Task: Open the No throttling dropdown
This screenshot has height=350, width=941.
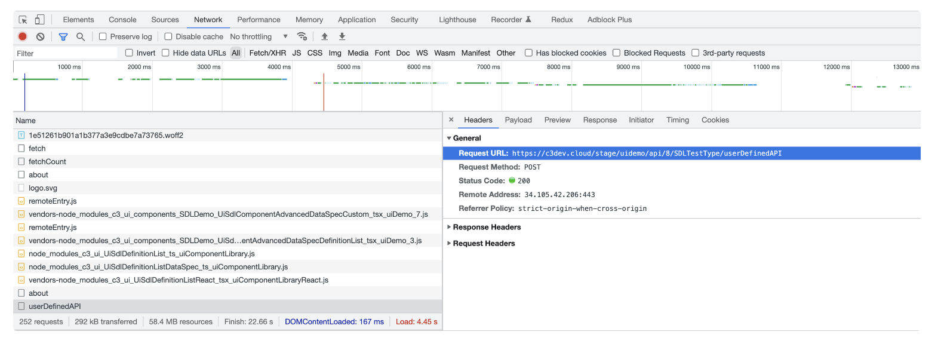Action: pyautogui.click(x=259, y=36)
